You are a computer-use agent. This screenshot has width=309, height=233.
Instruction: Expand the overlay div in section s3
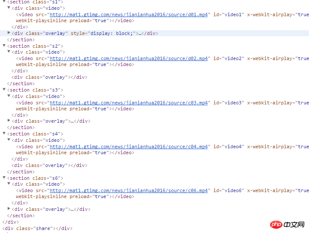click(9, 120)
